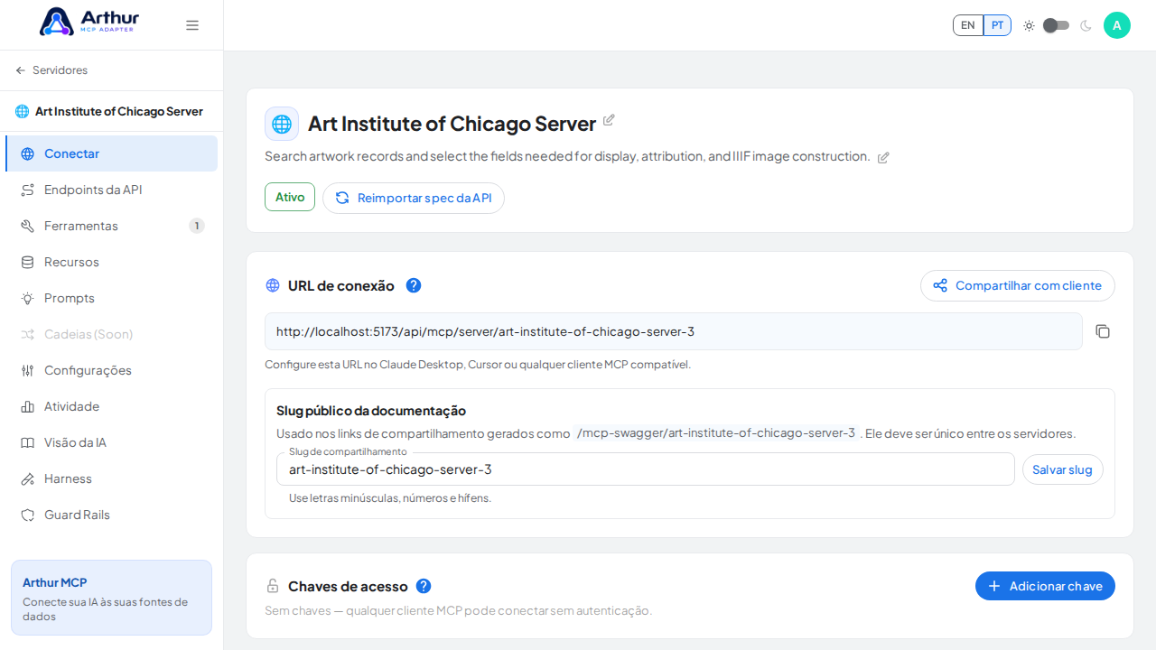Open help for Chaves de acesso
1156x650 pixels.
click(x=424, y=586)
